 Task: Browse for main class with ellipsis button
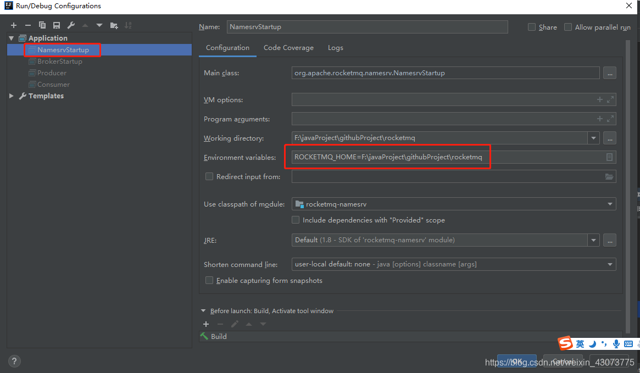point(609,73)
